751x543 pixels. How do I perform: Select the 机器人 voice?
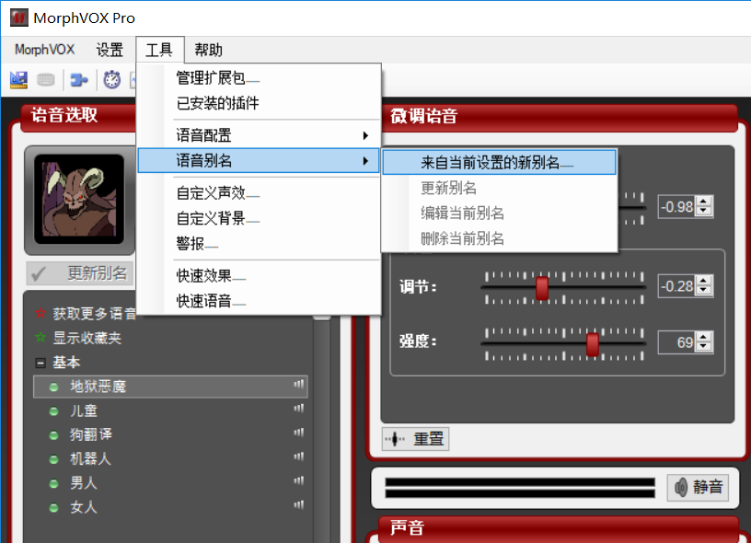click(170, 458)
